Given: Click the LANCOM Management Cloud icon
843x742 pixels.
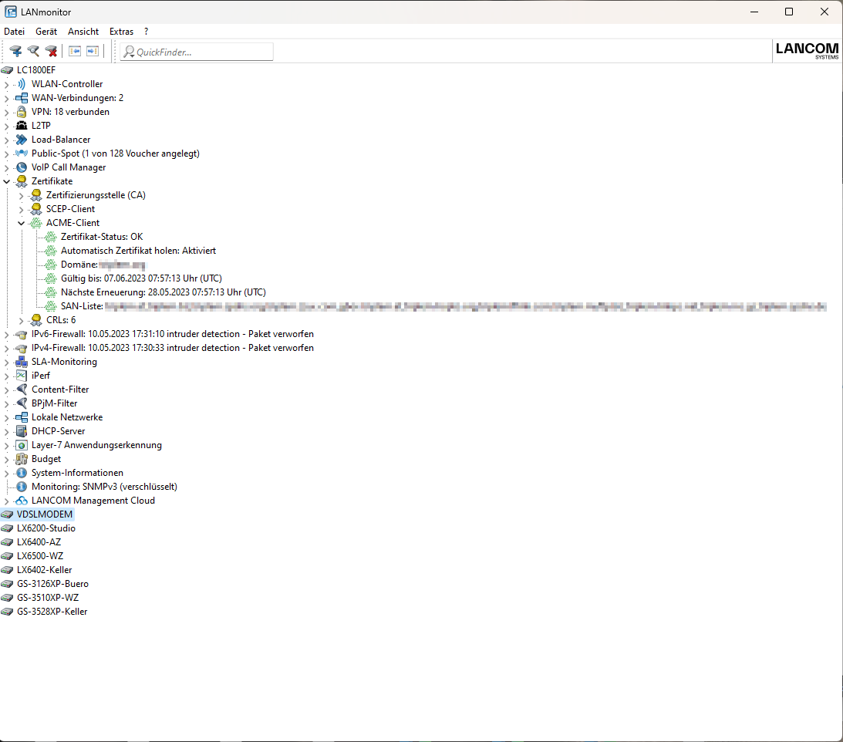Looking at the screenshot, I should point(22,501).
